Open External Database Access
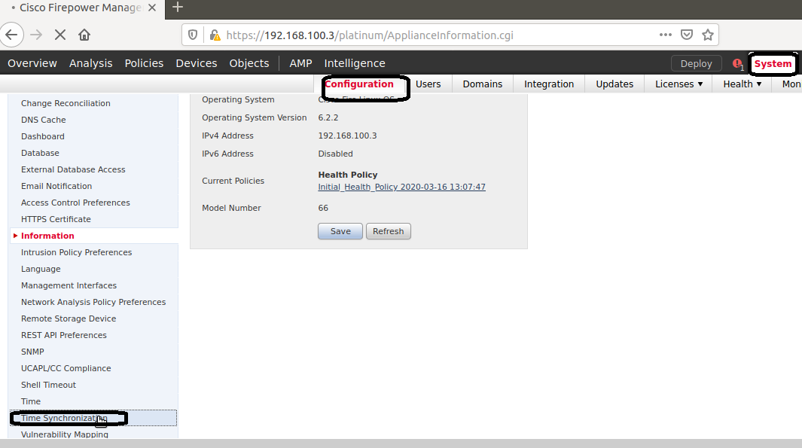The image size is (802, 448). (x=73, y=169)
